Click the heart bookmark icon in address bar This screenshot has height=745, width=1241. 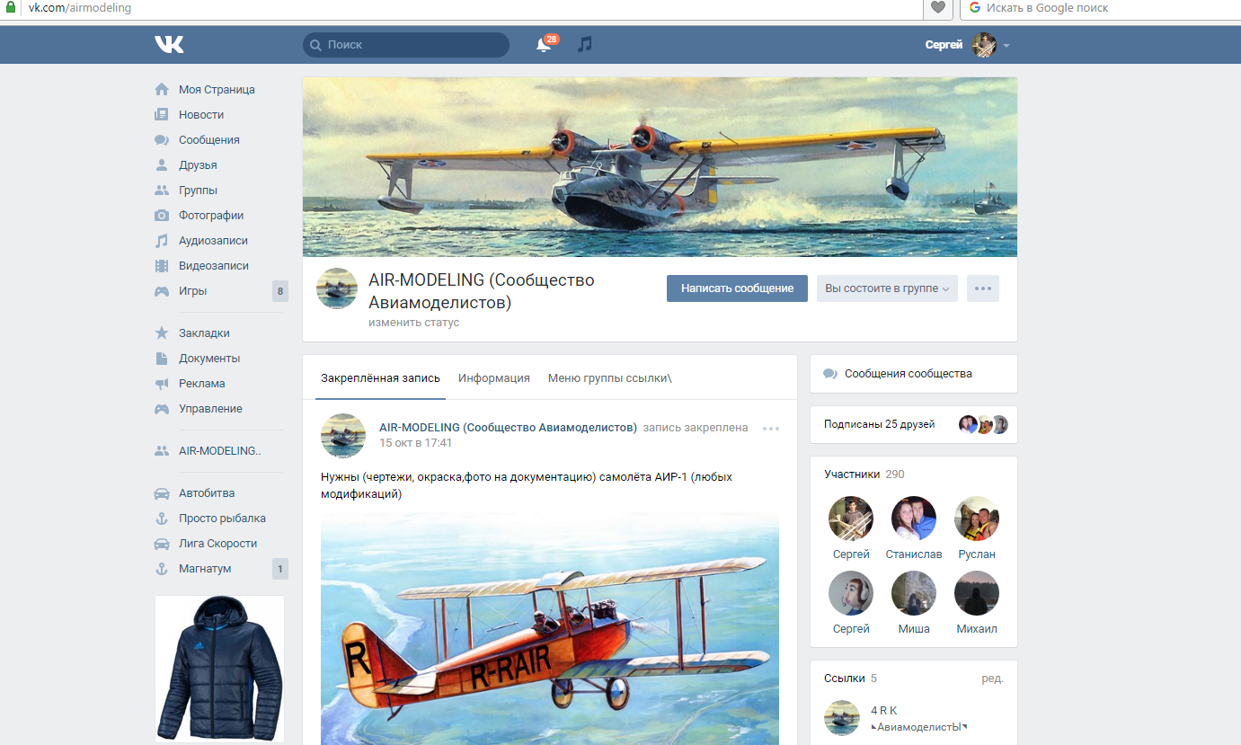pyautogui.click(x=937, y=8)
